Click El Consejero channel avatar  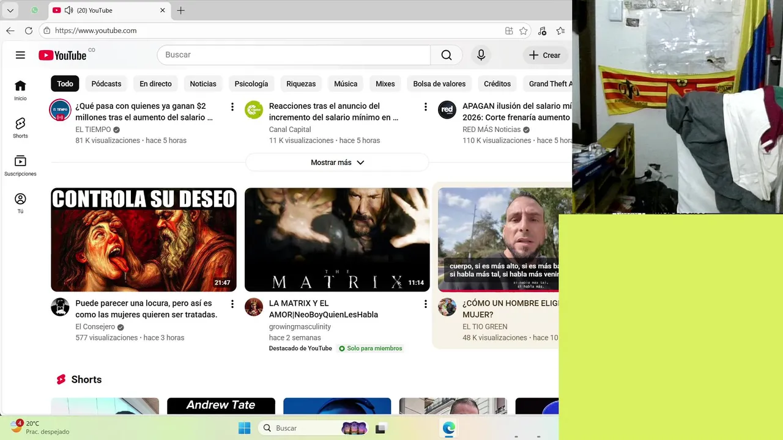[x=60, y=307]
